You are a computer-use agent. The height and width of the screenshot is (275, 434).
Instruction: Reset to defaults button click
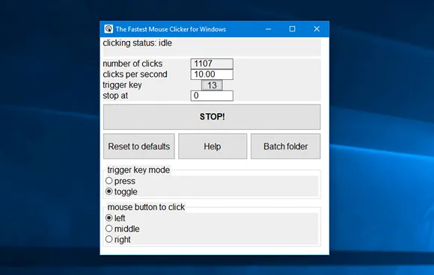click(x=139, y=146)
